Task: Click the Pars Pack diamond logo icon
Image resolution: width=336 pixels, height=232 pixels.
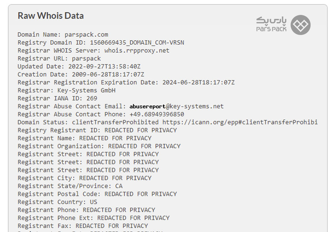Action: pos(301,25)
